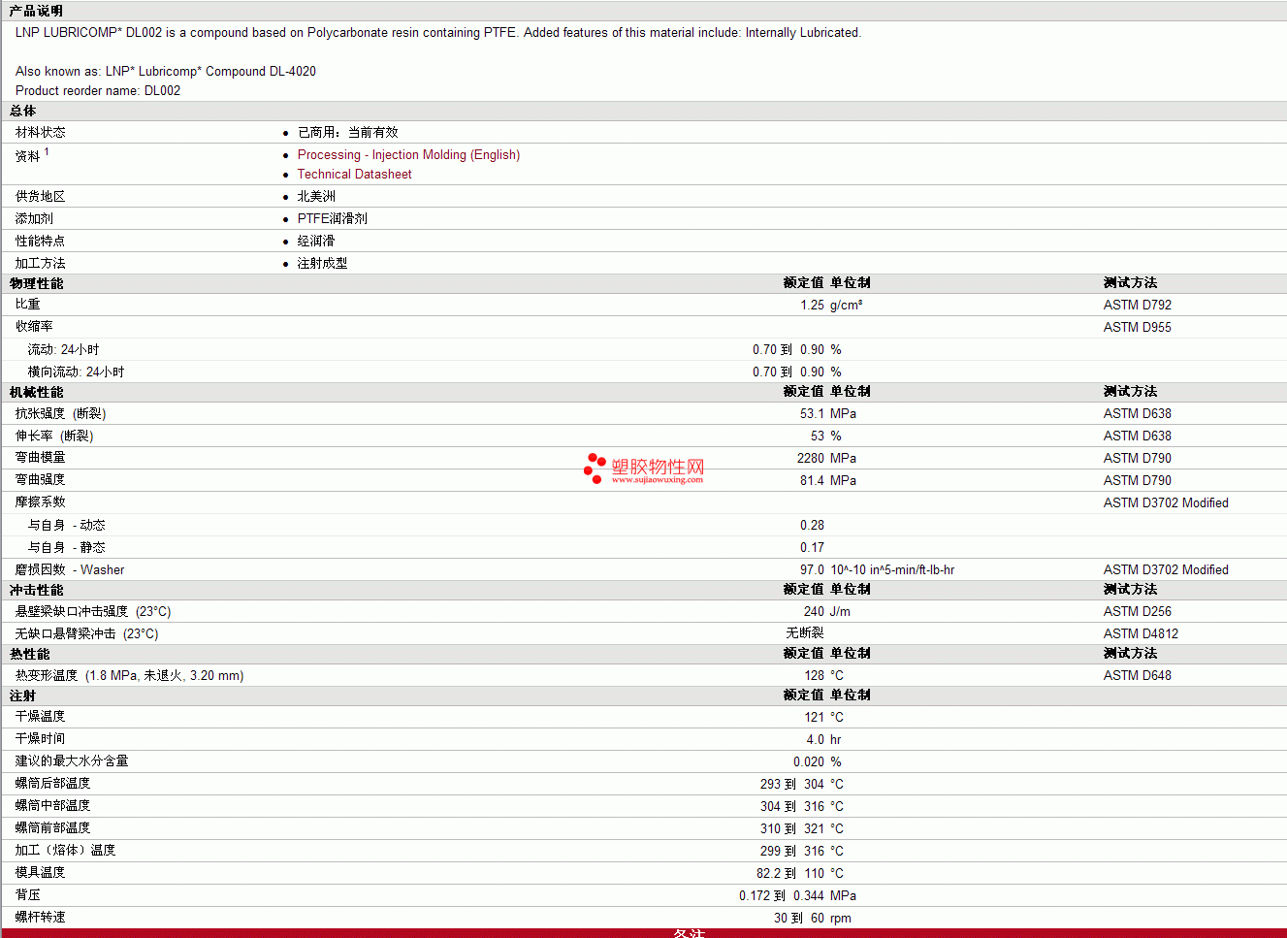Click the 弯曲强度 value 81.4 MPa

coord(828,481)
